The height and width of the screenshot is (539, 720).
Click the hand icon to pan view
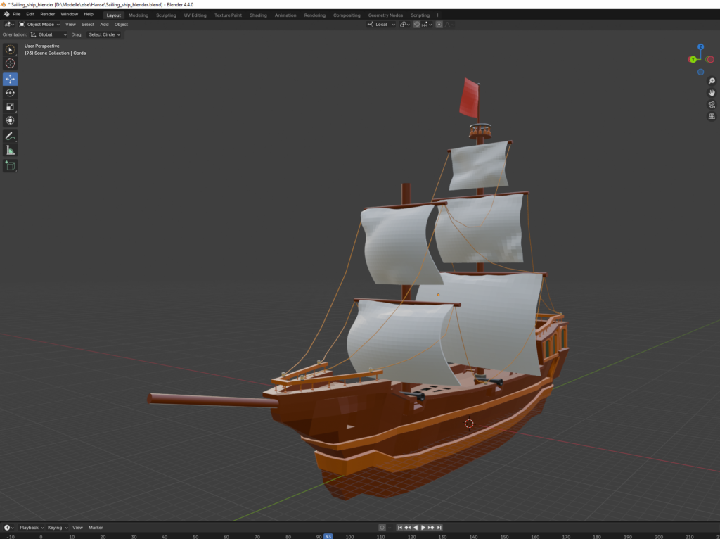[x=712, y=93]
